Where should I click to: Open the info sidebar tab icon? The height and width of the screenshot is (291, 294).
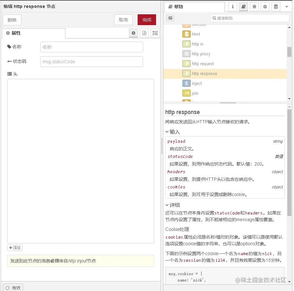pyautogui.click(x=233, y=7)
